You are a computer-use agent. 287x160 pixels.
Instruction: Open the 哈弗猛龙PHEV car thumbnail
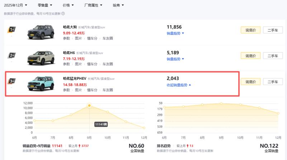tap(41, 83)
